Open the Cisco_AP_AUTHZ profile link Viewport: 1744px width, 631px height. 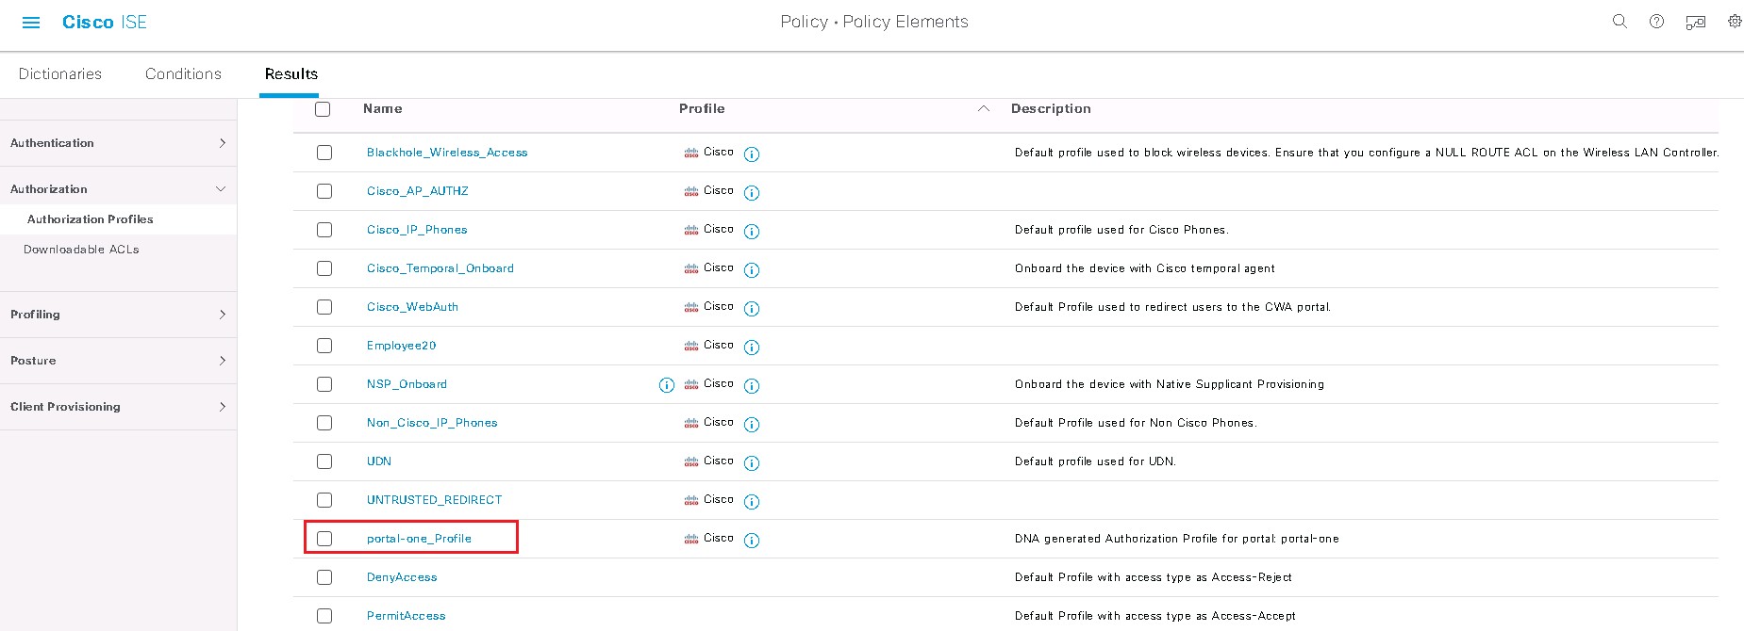(417, 191)
